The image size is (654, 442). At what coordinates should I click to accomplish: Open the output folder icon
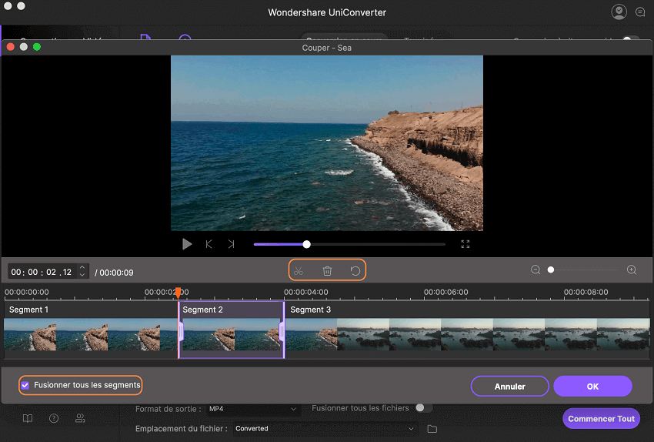tap(432, 428)
